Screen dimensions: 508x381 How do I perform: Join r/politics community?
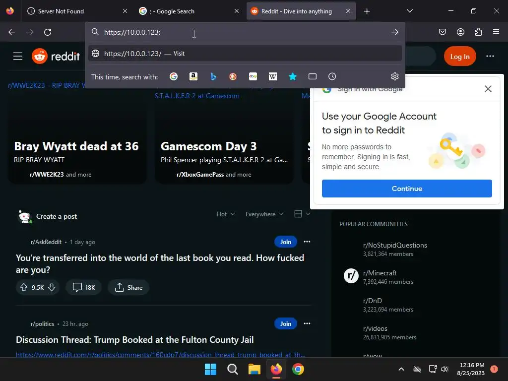285,323
